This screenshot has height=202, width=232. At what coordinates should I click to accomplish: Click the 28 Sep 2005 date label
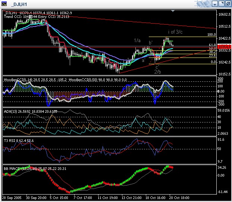(12, 198)
